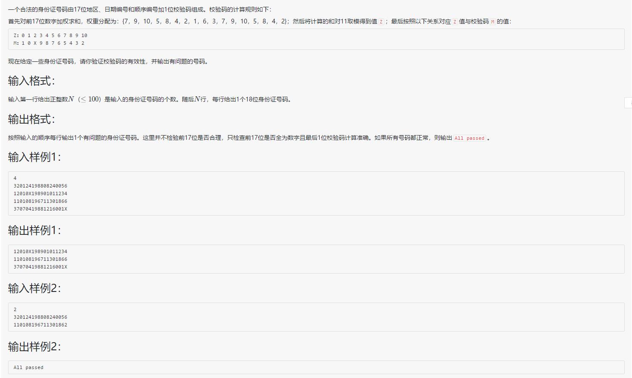The height and width of the screenshot is (378, 632).
Task: Click 110108196711301866 in output sample 1
Action: tap(40, 259)
